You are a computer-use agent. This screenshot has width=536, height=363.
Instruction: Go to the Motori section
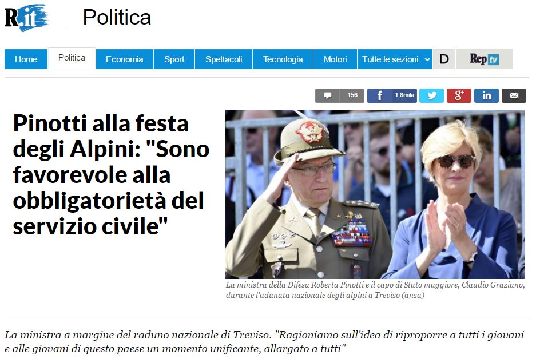(335, 59)
